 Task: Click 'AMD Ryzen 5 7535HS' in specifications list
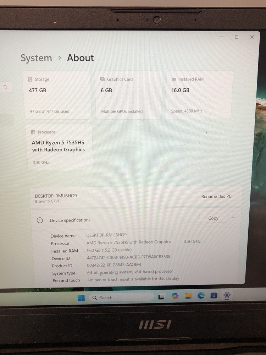pyautogui.click(x=129, y=242)
